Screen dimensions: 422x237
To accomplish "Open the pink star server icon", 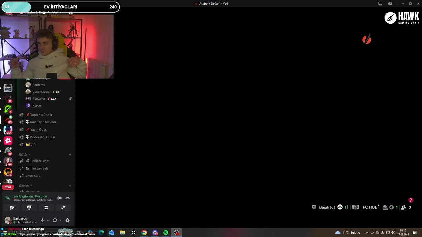I will [x=8, y=141].
